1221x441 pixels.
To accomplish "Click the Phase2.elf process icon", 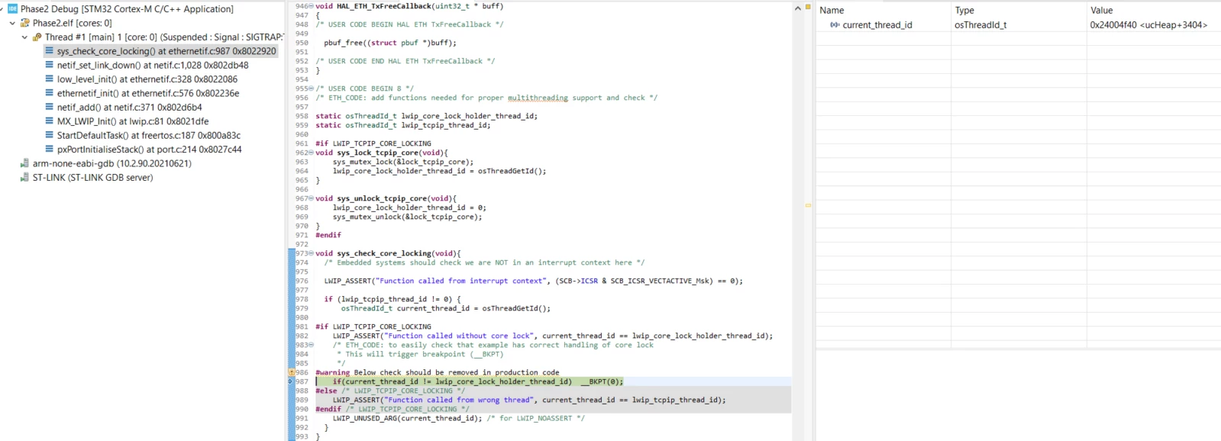I will click(25, 23).
